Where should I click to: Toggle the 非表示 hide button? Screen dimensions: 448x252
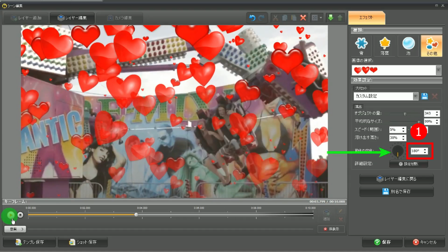tap(332, 229)
